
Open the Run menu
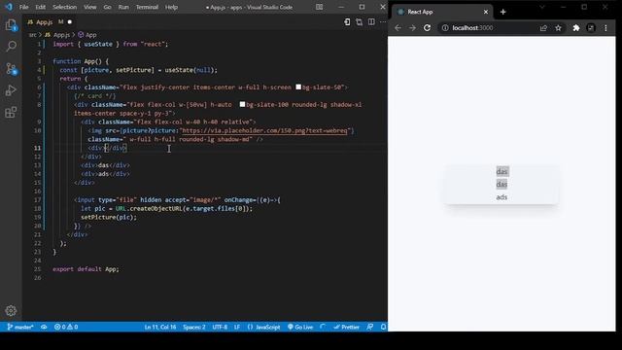[123, 7]
